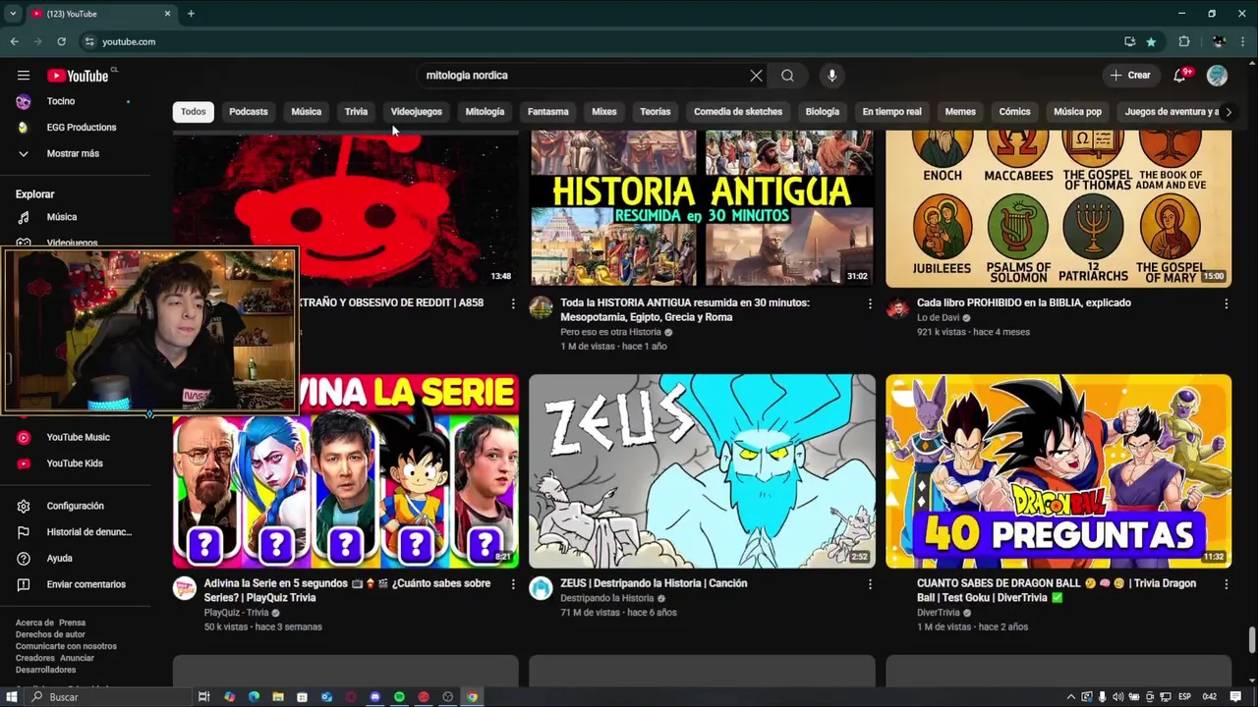Open a new Chrome tab
The height and width of the screenshot is (707, 1258).
191,14
